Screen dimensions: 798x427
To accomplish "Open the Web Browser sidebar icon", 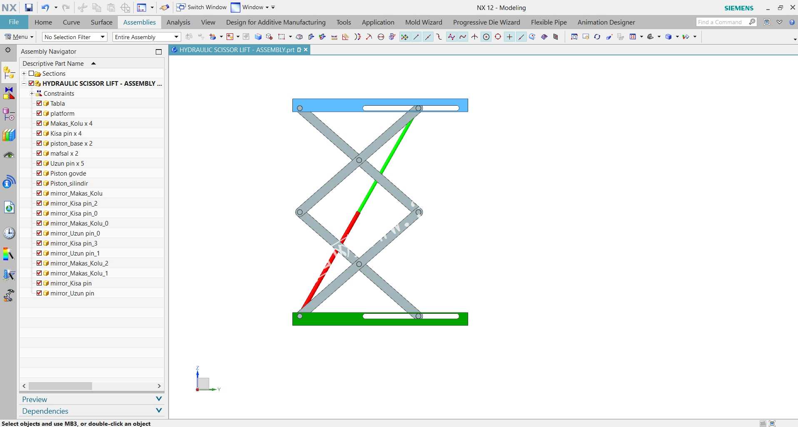I will (x=9, y=207).
